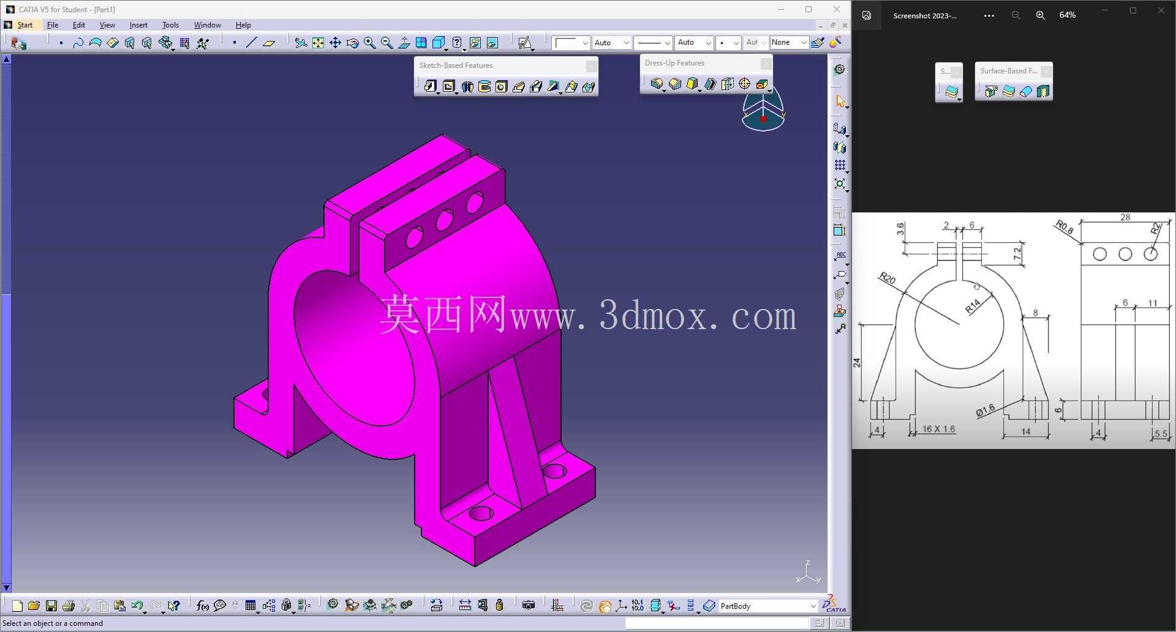1176x632 pixels.
Task: Open the point symbol dropdown
Action: click(736, 42)
